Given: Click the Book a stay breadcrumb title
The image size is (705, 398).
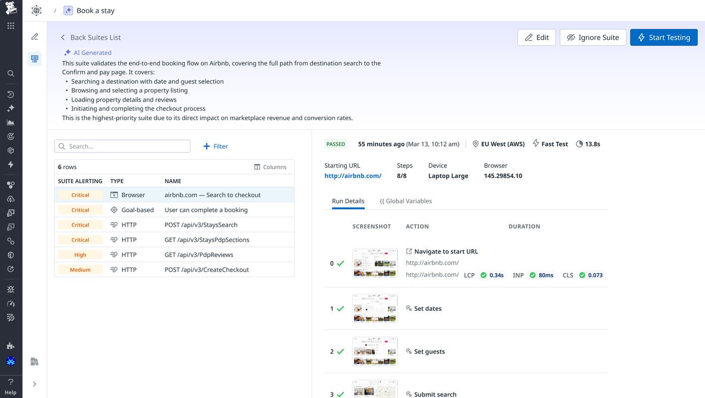Looking at the screenshot, I should [96, 11].
